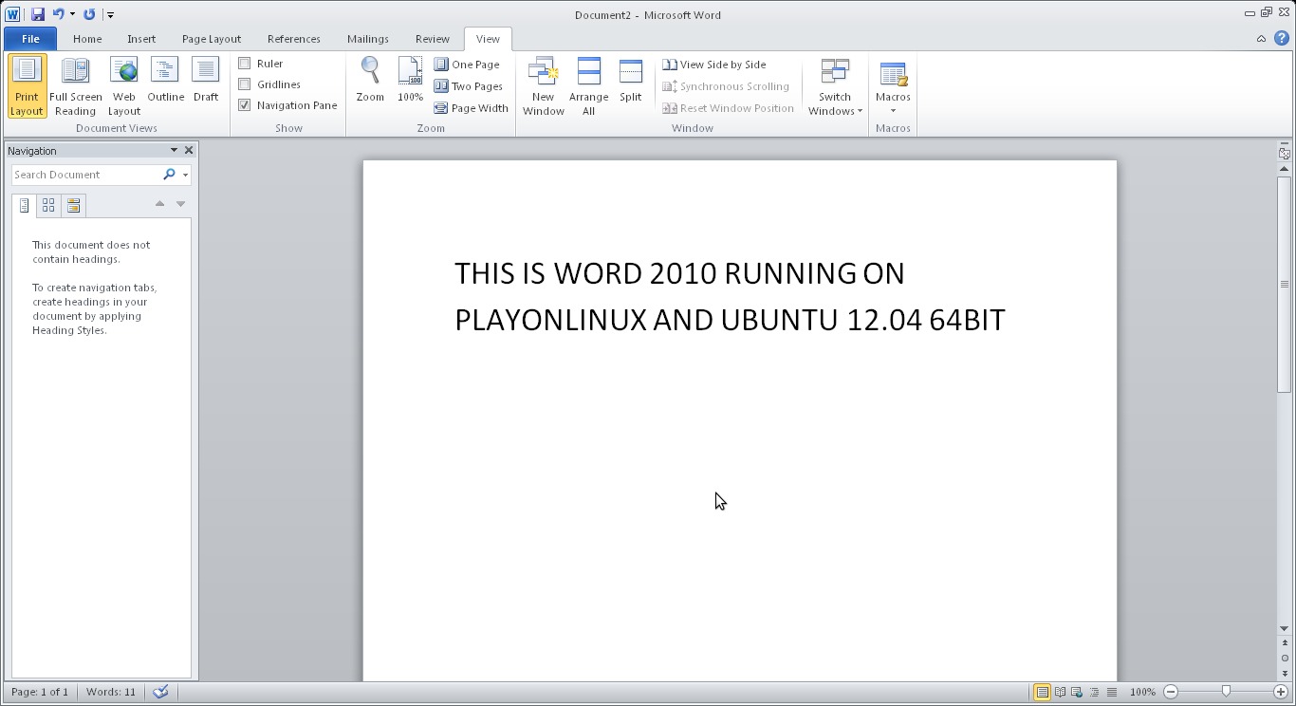The image size is (1296, 706).
Task: Go to previous search result arrow
Action: [159, 203]
